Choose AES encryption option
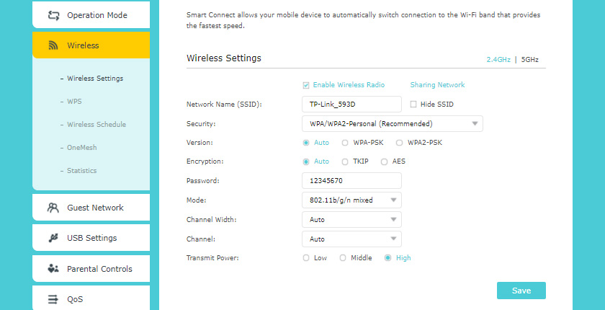Screen dimensions: 605x310 pos(384,161)
